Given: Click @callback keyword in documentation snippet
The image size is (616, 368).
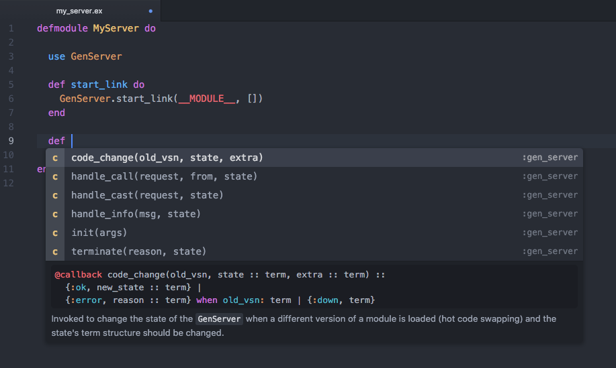Looking at the screenshot, I should 78,275.
